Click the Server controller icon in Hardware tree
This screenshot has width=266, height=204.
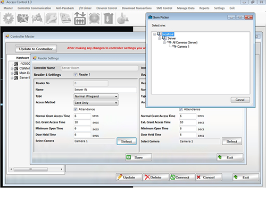(16, 78)
